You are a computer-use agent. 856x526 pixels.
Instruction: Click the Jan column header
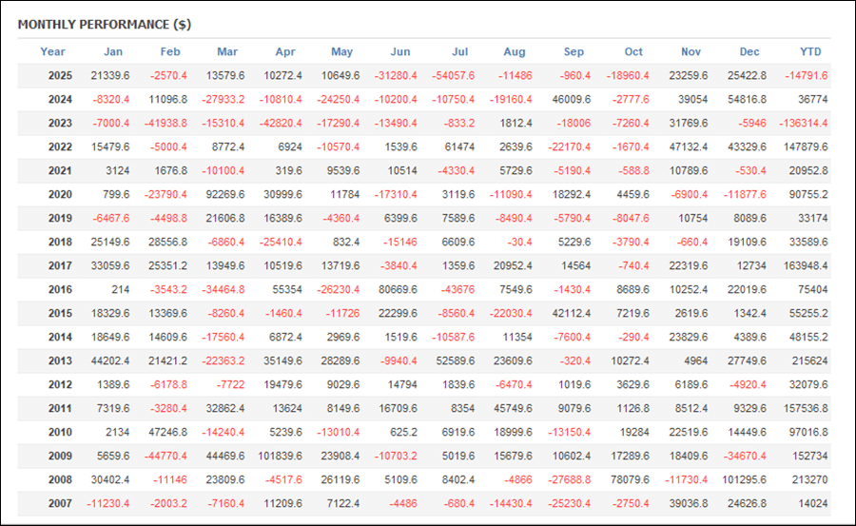click(113, 51)
